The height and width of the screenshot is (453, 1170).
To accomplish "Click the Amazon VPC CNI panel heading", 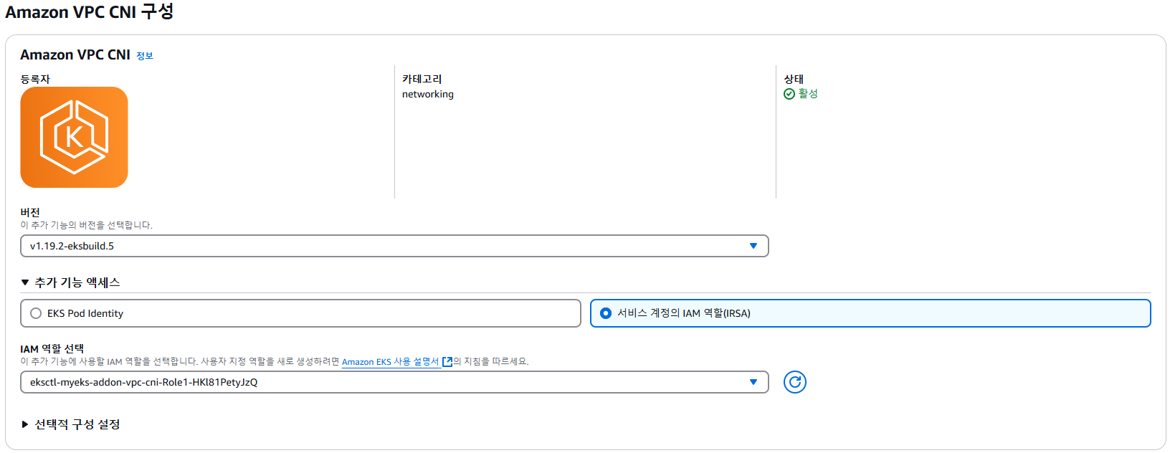I will pyautogui.click(x=75, y=54).
